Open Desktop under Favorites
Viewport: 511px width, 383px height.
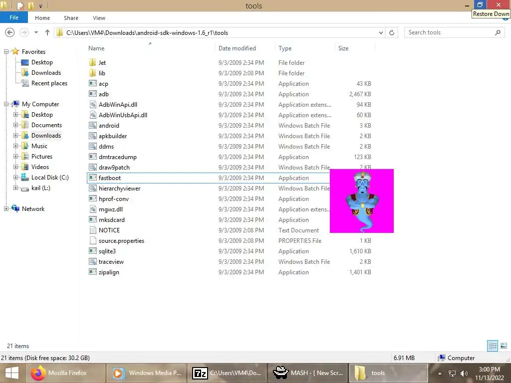[42, 62]
